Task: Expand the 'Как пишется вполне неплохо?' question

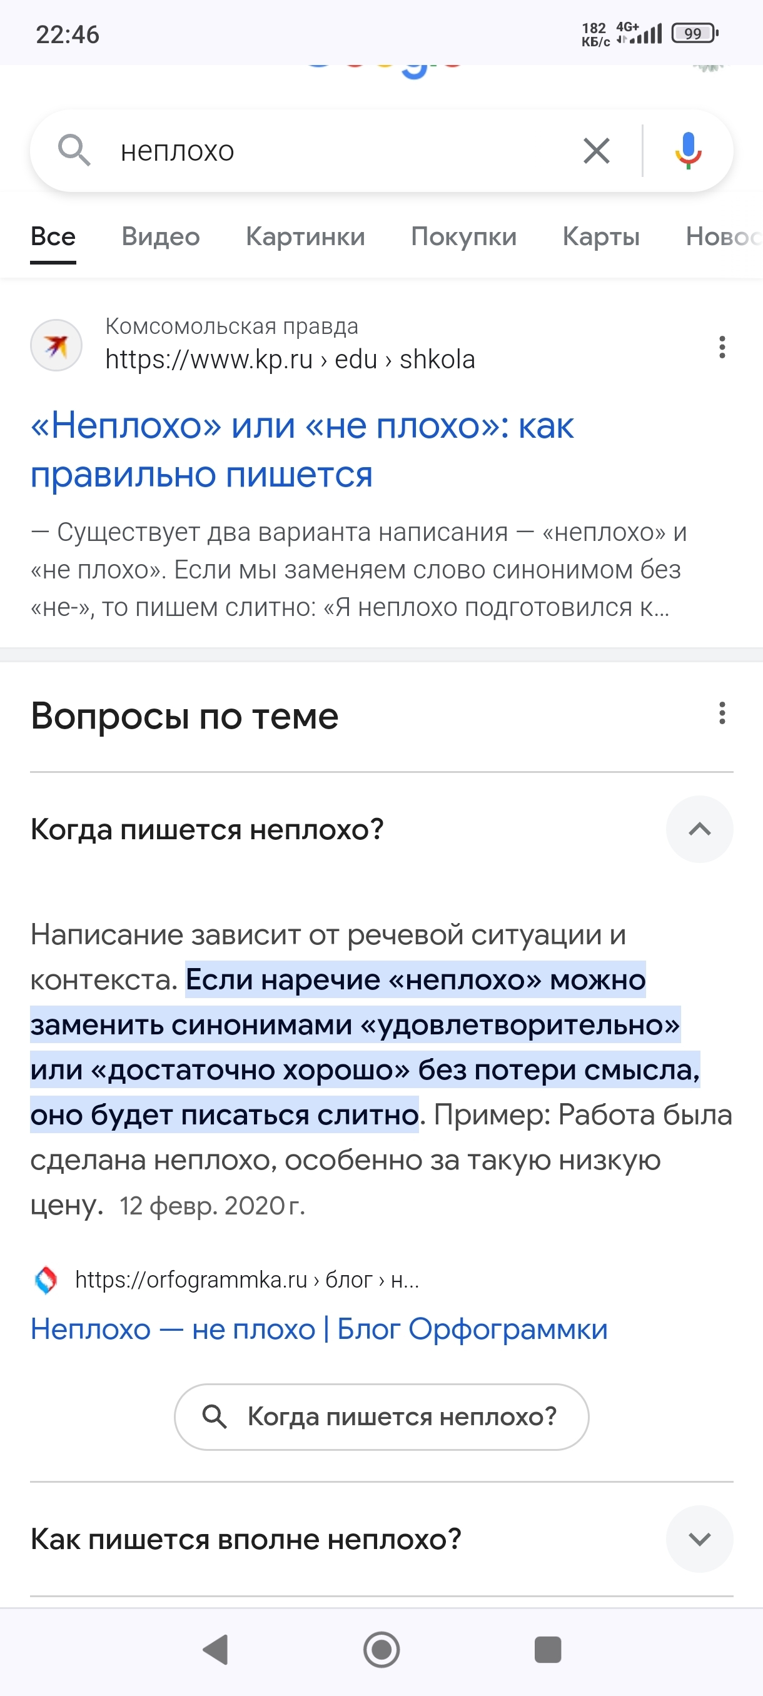Action: pyautogui.click(x=699, y=1538)
